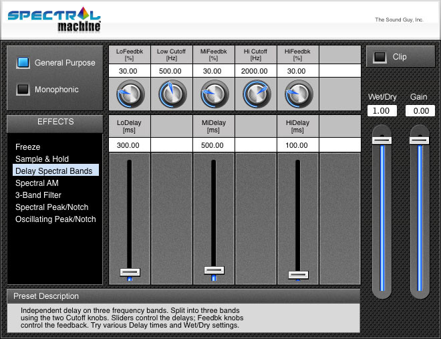Click the Preset Description header
This screenshot has height=339, width=441.
pyautogui.click(x=183, y=296)
